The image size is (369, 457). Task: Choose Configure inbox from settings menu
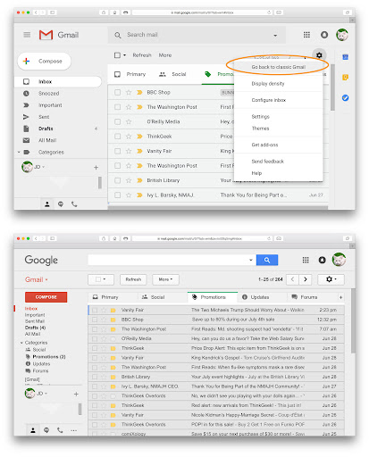click(269, 100)
